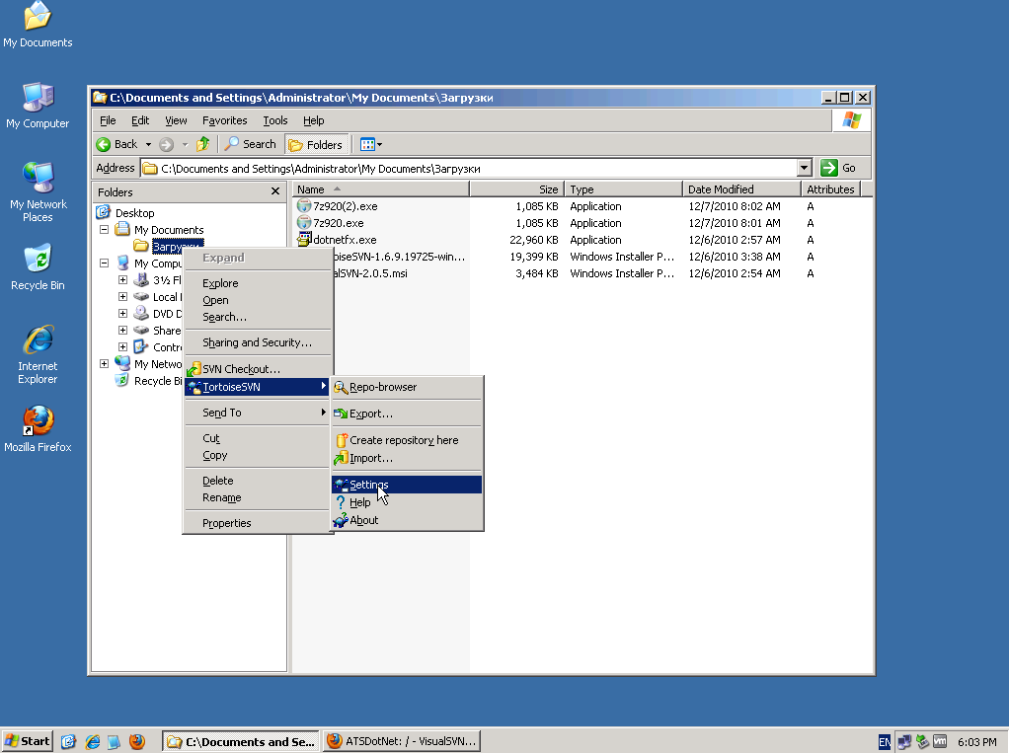
Task: Expand 3½ Floppy tree node
Action: click(x=122, y=279)
